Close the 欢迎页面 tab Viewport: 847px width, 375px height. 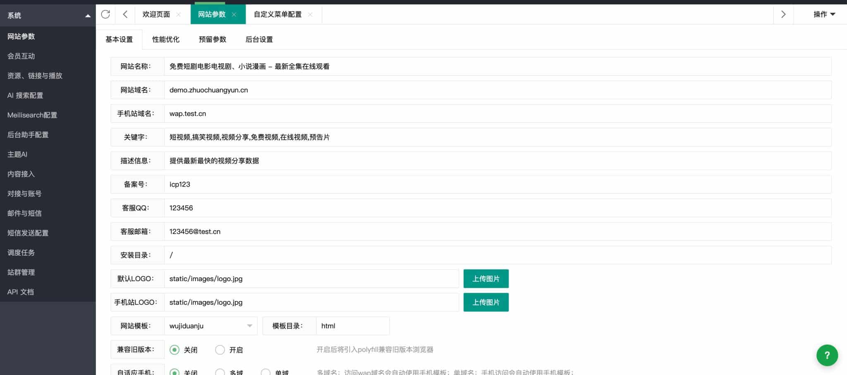[x=179, y=14]
